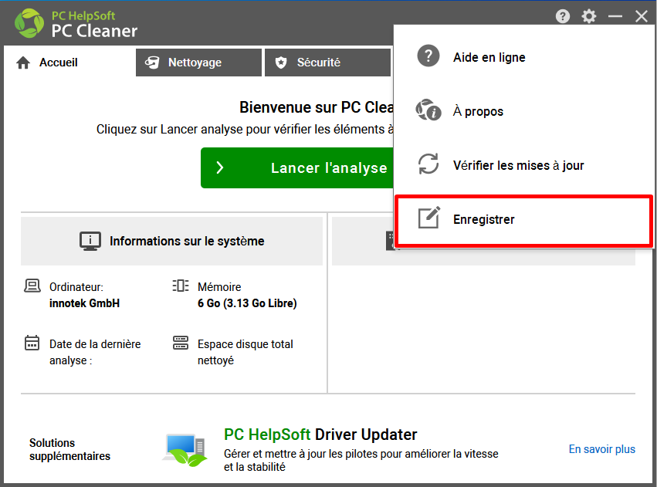Image resolution: width=657 pixels, height=487 pixels.
Task: Minimize the PC Cleaner window
Action: click(x=615, y=16)
